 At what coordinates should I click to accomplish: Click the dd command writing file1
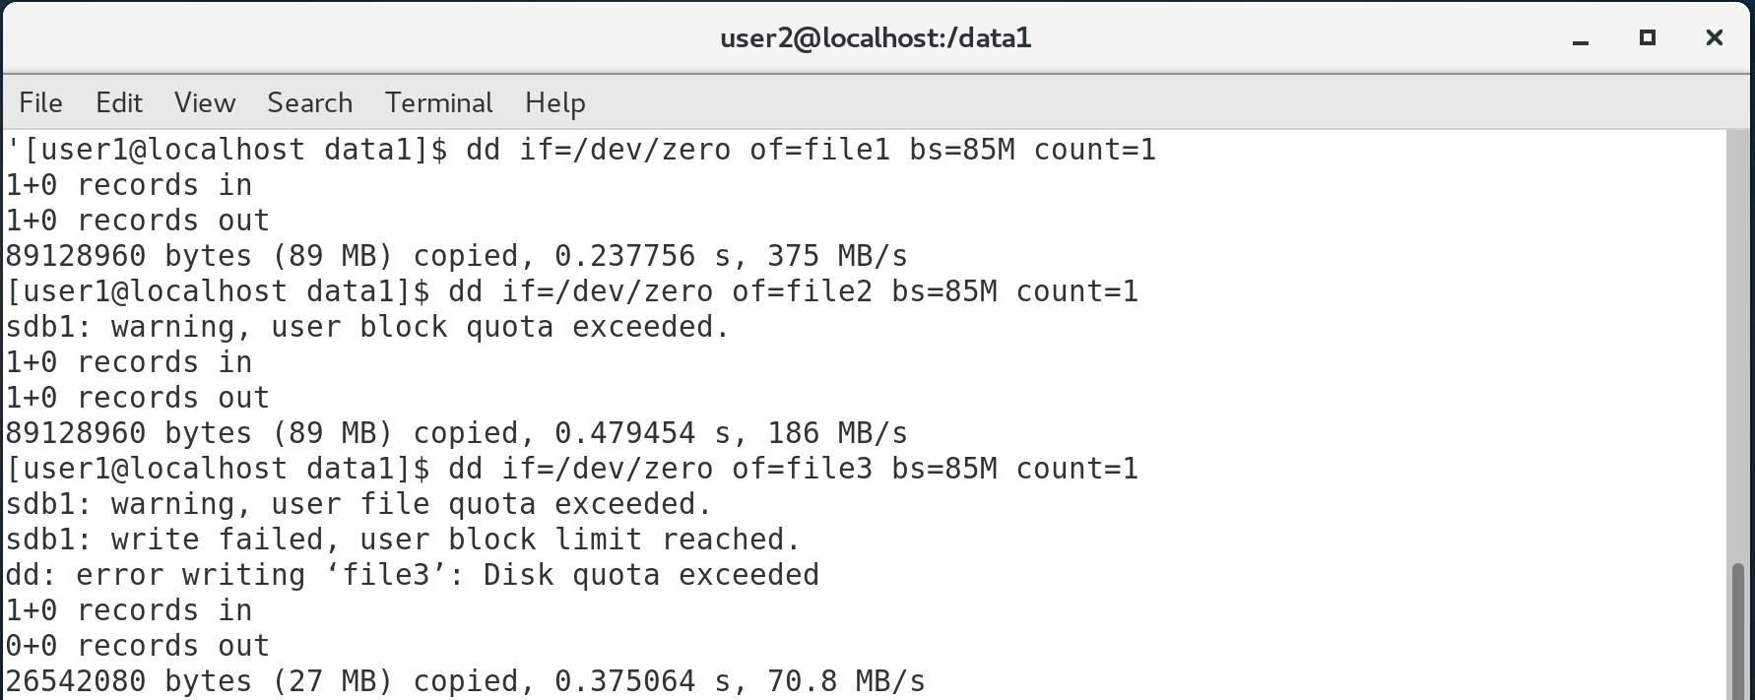tap(811, 150)
